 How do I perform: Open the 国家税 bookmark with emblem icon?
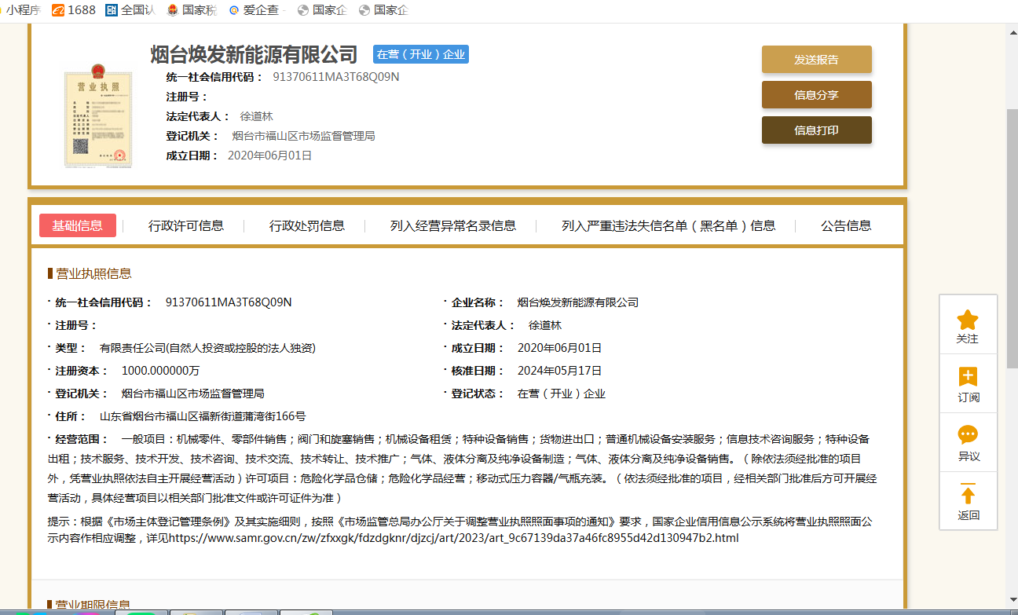click(x=192, y=10)
